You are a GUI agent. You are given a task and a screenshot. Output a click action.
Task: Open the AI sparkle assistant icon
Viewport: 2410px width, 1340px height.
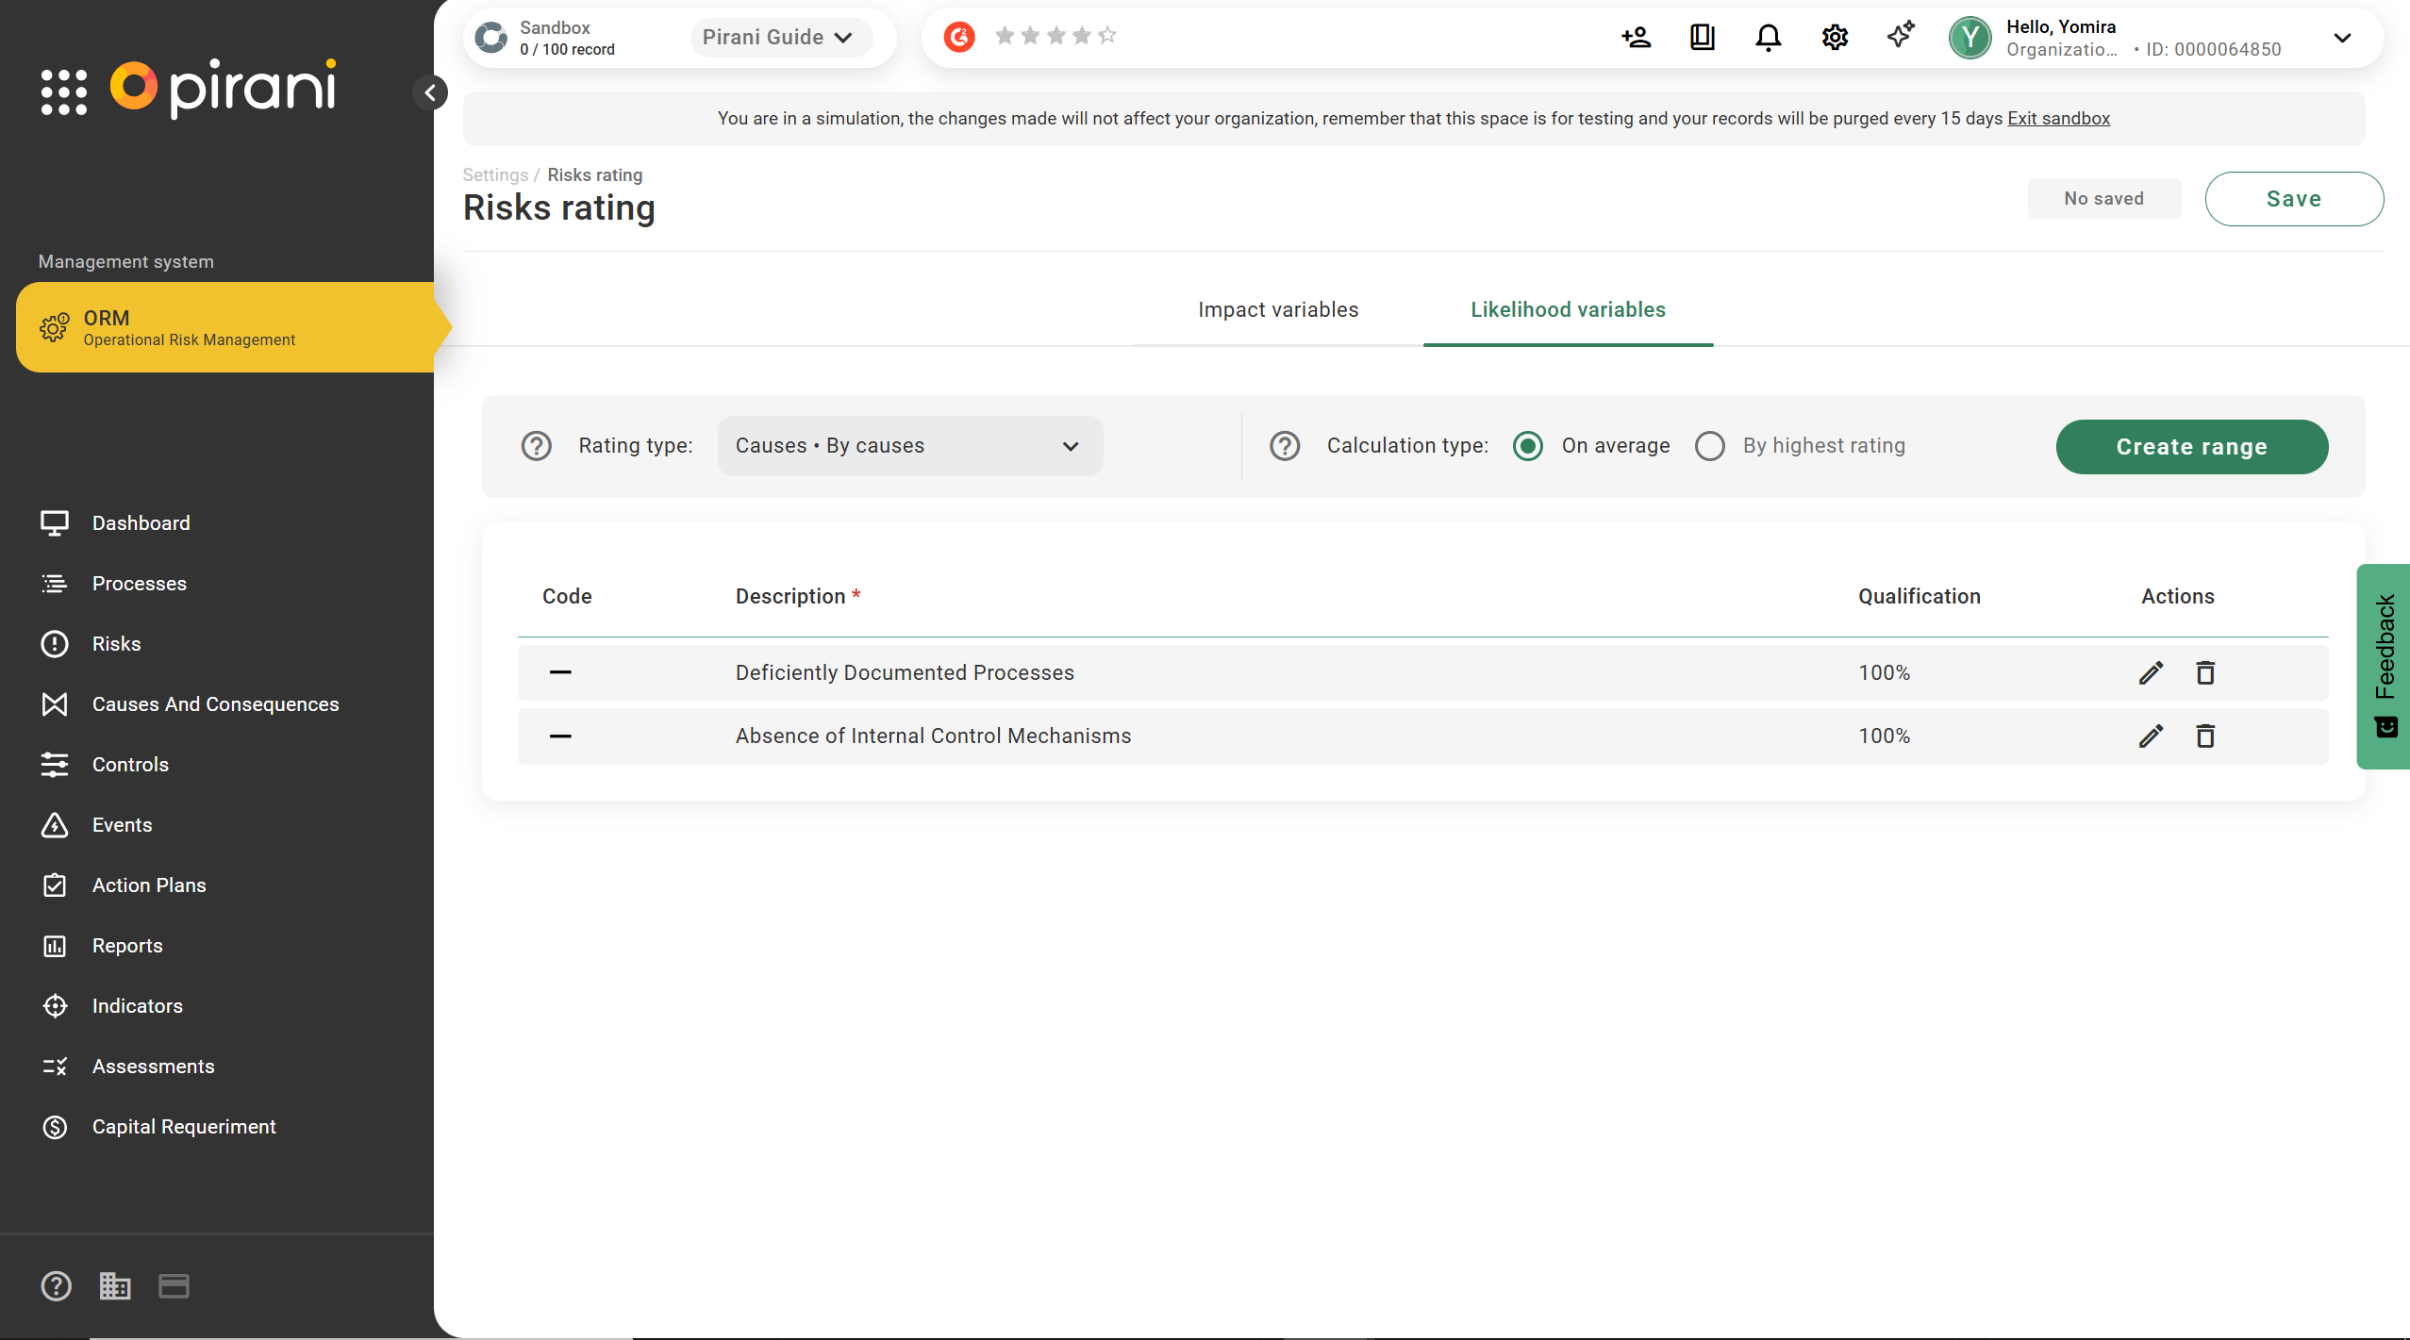1901,36
